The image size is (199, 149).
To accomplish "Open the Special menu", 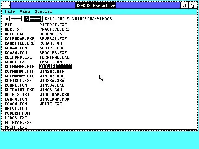I will click(44, 11).
